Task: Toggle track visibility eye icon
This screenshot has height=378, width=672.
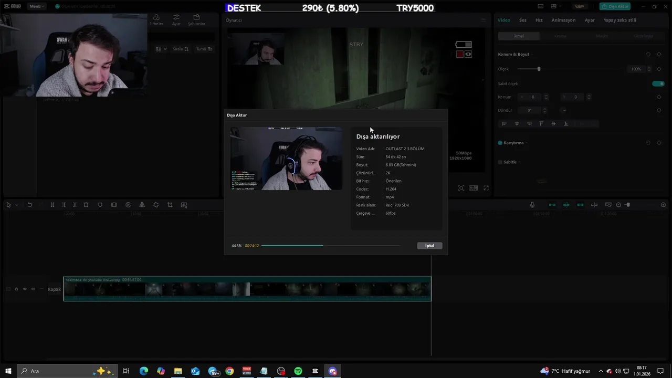Action: click(x=25, y=289)
